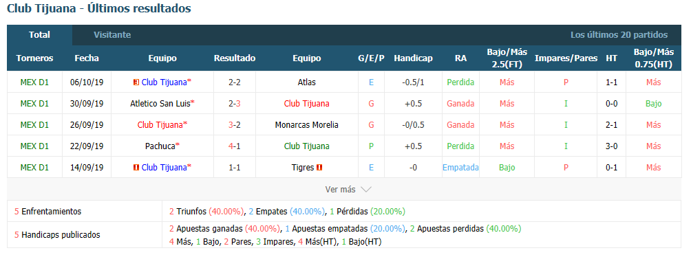Open the Atletico San Luis team link
Screen dimensions: 691x257
[160, 103]
